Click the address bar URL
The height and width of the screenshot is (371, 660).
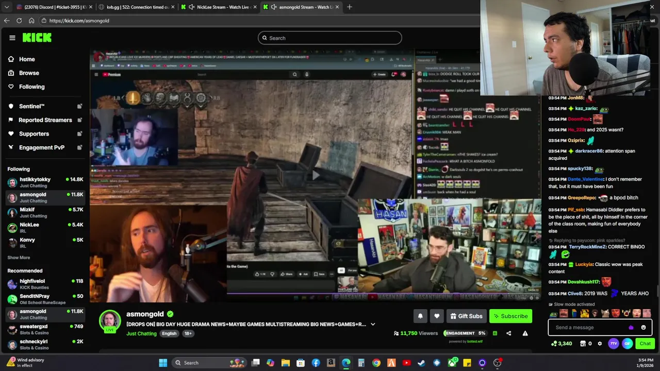point(79,21)
